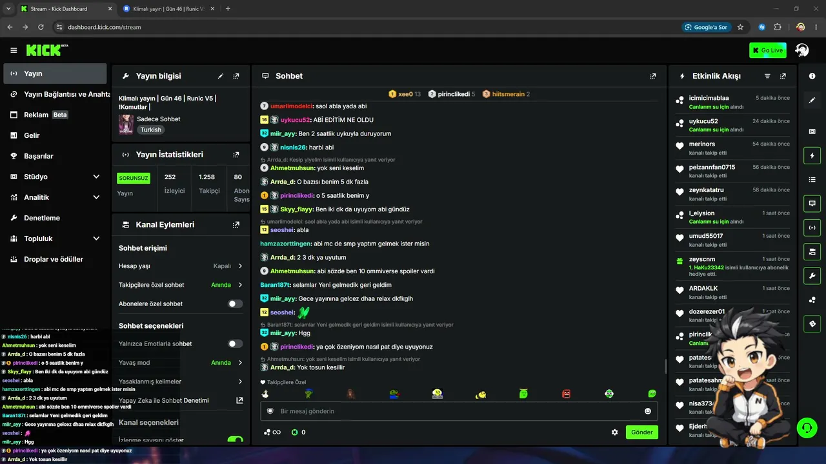Screen dimensions: 826x464
Task: Open Hesap yaşı options chevron
Action: click(x=240, y=266)
